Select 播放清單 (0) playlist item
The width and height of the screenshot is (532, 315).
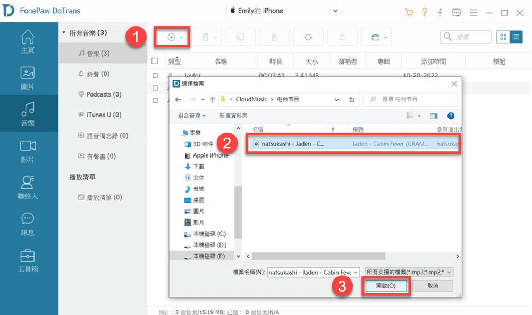103,197
